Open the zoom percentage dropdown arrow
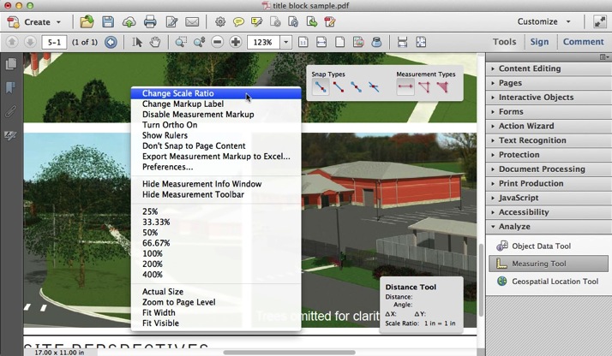 pos(285,42)
